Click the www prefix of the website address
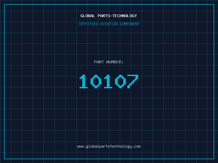Screen dimensions: 218x163 point(80,146)
